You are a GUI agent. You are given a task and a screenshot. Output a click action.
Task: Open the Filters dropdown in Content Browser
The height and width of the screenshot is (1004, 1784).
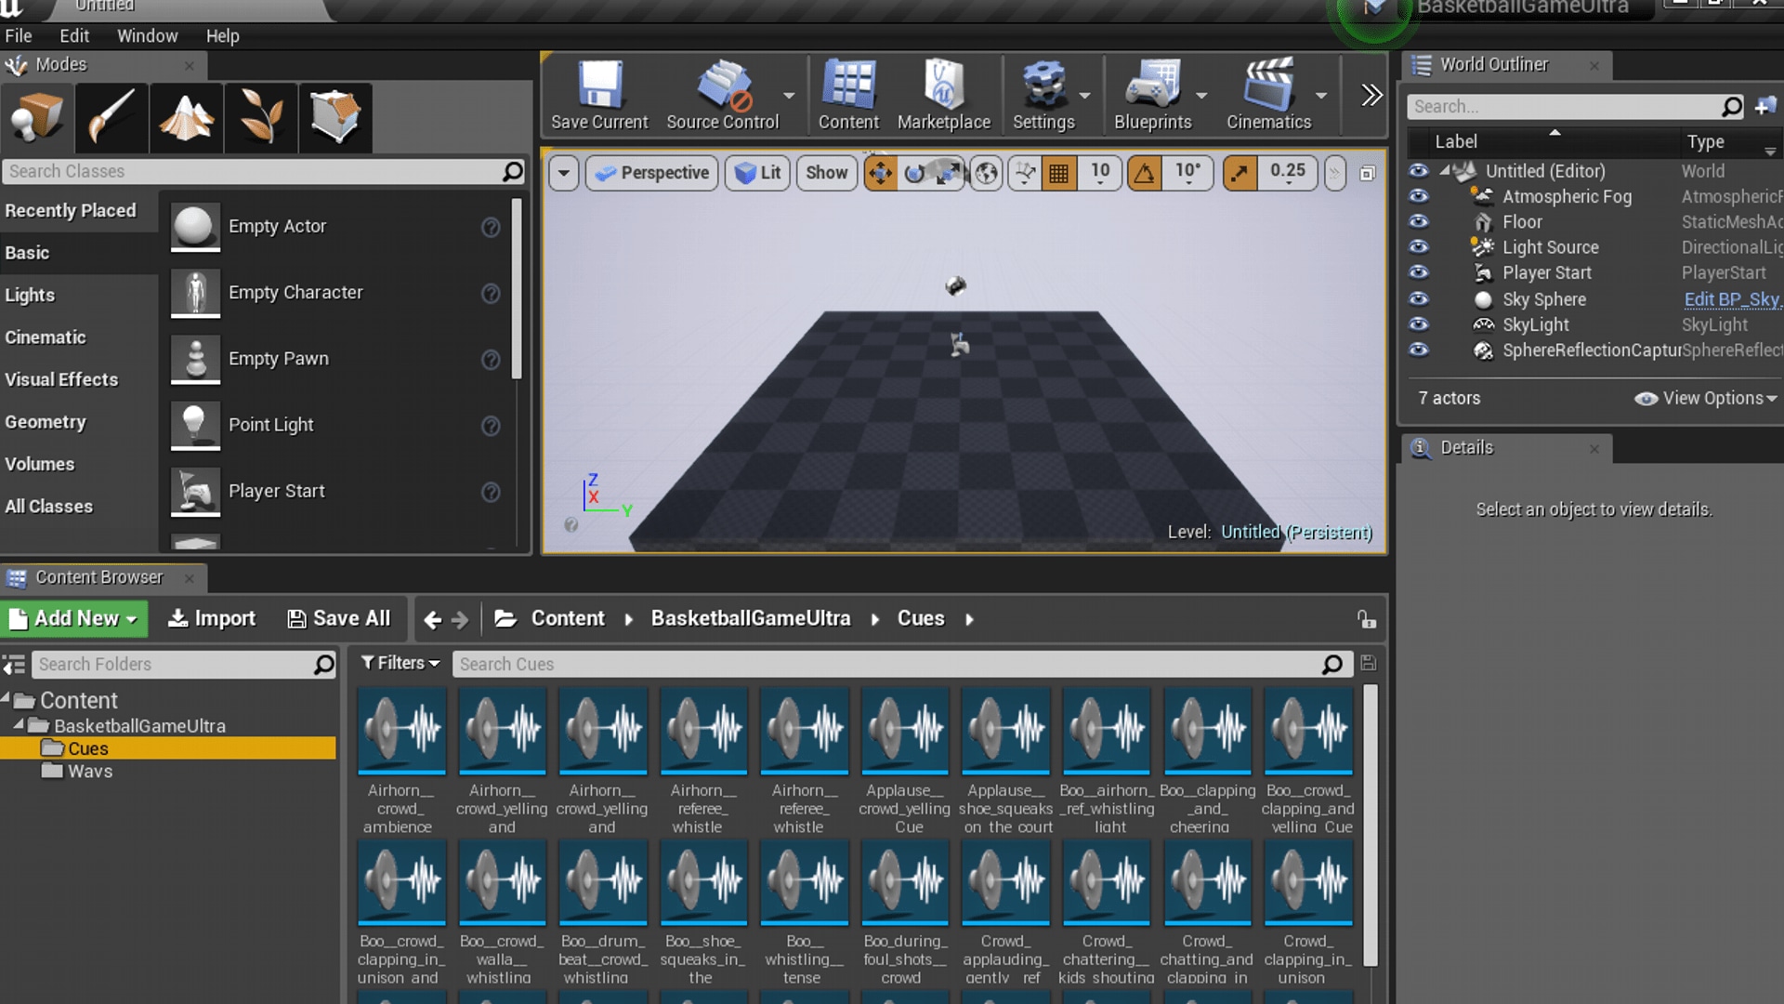400,664
